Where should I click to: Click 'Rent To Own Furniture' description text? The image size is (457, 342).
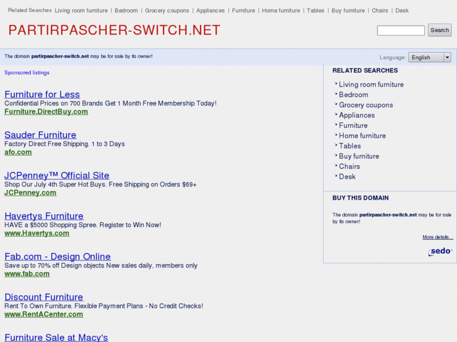[x=104, y=306]
